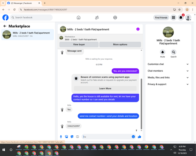
Task: Open Windows action center notifications
Action: coord(191,150)
